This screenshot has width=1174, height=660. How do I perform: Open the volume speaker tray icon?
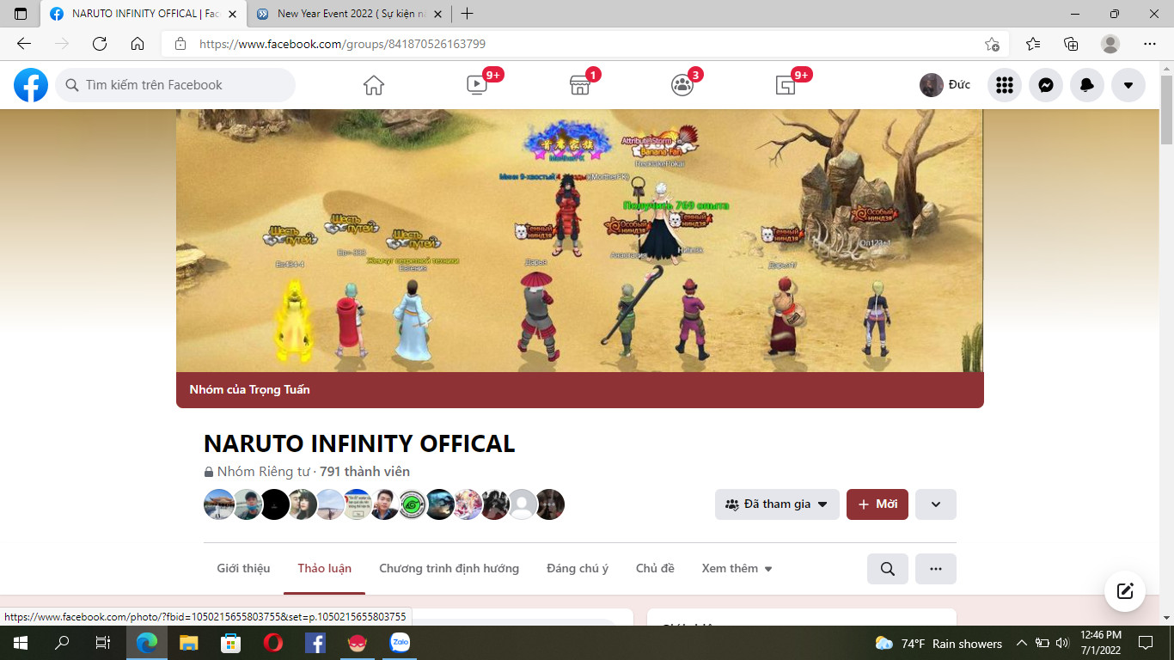[1062, 643]
